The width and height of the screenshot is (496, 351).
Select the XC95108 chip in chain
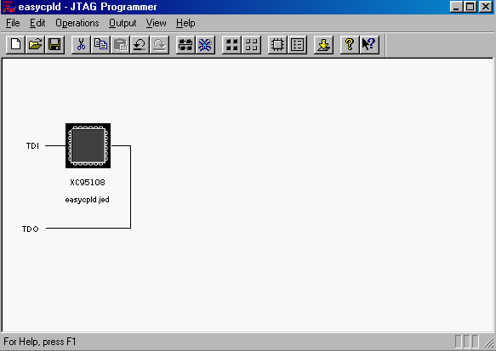(x=88, y=145)
